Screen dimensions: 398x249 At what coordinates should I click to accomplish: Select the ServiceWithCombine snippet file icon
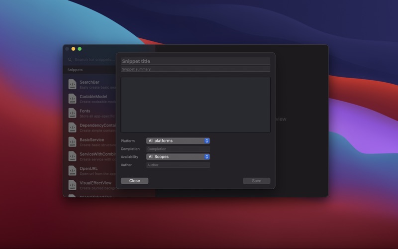pyautogui.click(x=72, y=156)
